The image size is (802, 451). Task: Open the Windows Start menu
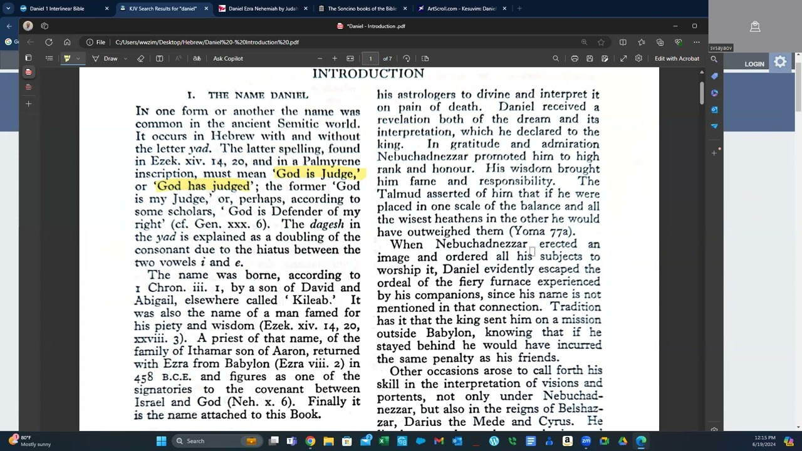pyautogui.click(x=161, y=441)
